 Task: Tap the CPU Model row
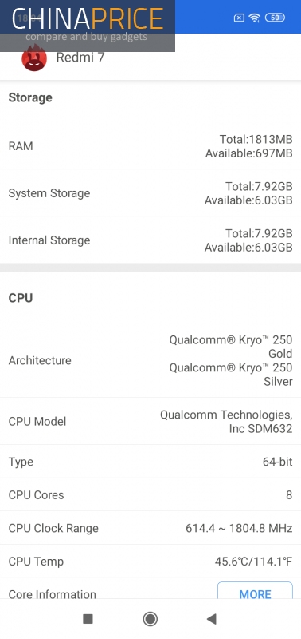click(x=150, y=421)
